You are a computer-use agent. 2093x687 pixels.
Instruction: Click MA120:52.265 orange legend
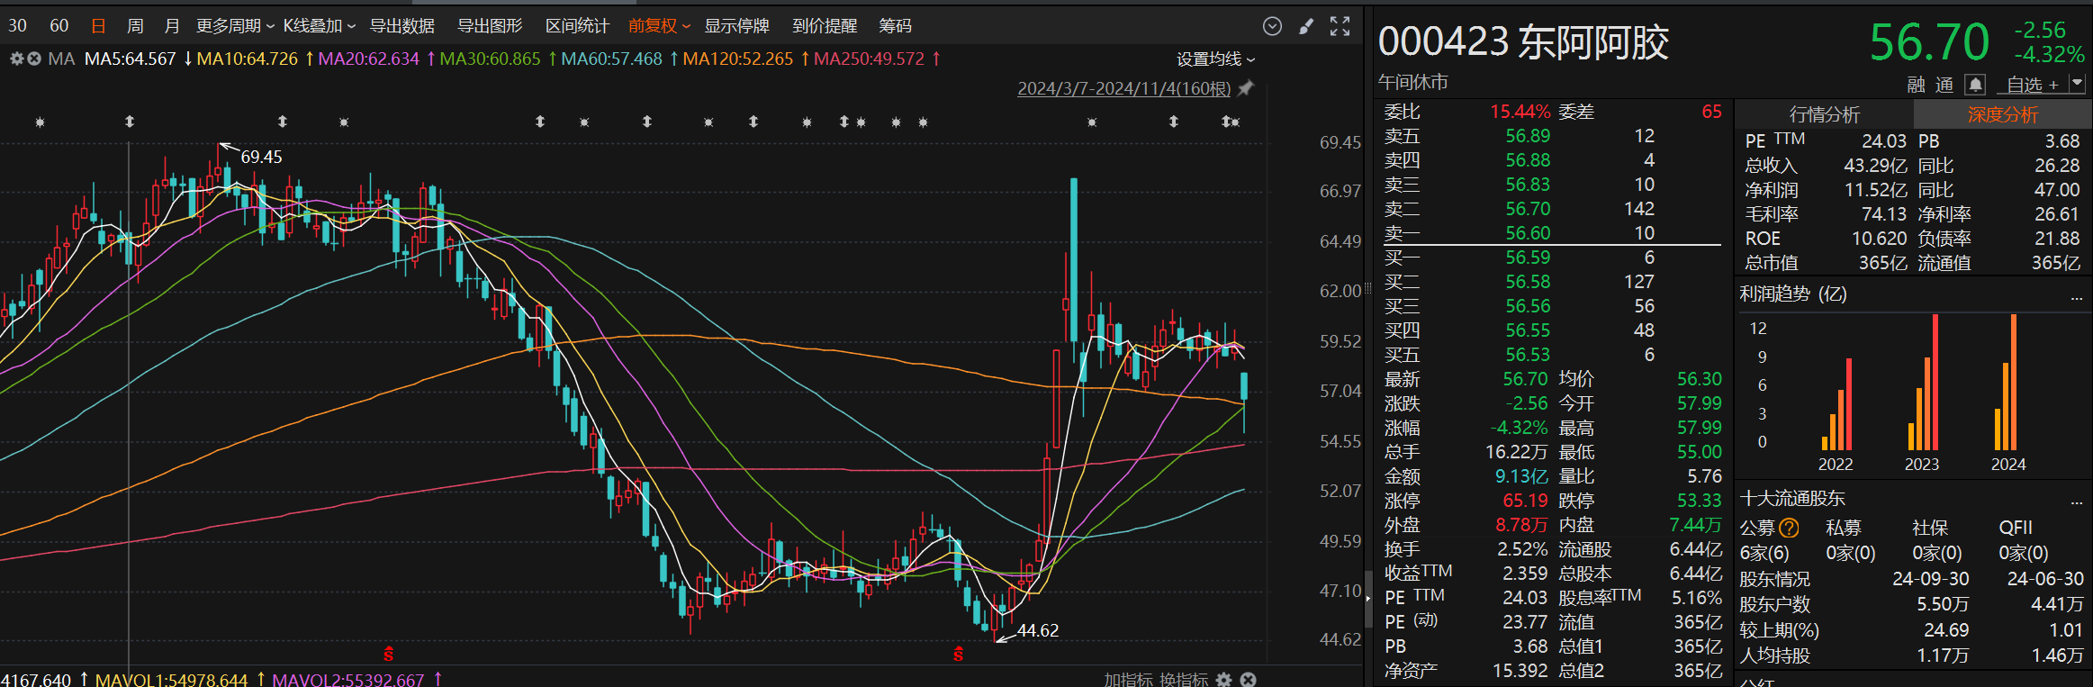coord(737,59)
